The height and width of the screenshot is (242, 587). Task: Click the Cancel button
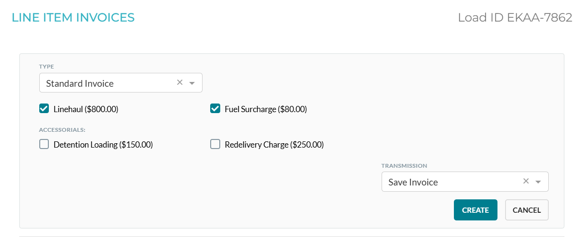pos(527,210)
